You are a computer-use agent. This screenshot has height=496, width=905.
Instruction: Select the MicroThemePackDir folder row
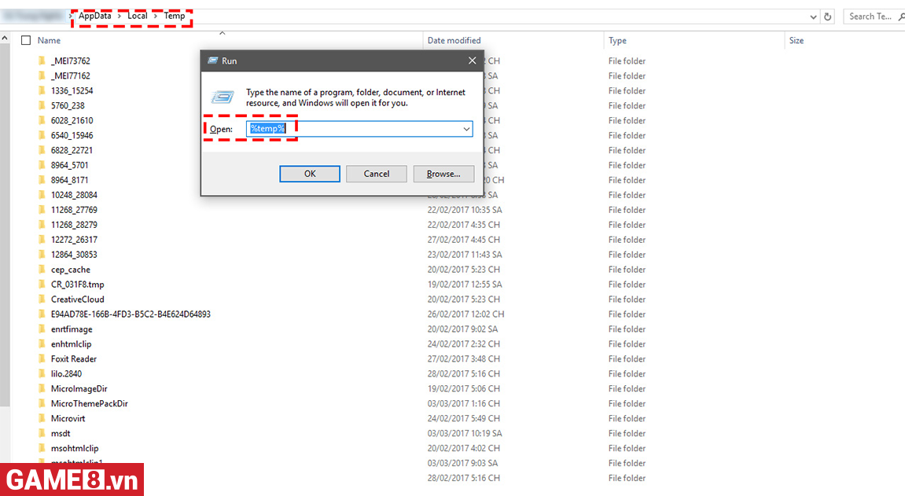coord(89,404)
